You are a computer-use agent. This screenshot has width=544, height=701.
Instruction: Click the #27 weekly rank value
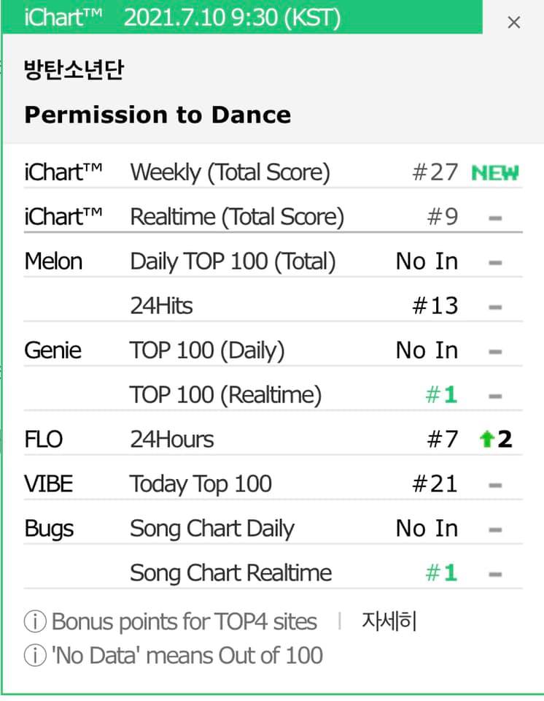[x=435, y=173]
